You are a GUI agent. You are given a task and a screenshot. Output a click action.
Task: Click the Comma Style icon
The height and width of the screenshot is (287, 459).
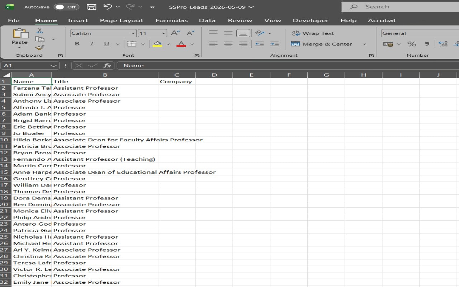click(427, 44)
